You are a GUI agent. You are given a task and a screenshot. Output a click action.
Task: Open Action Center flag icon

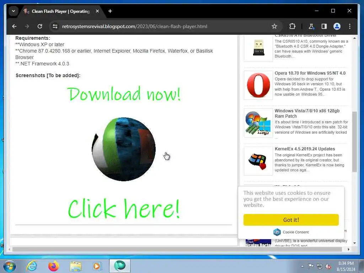(310, 266)
